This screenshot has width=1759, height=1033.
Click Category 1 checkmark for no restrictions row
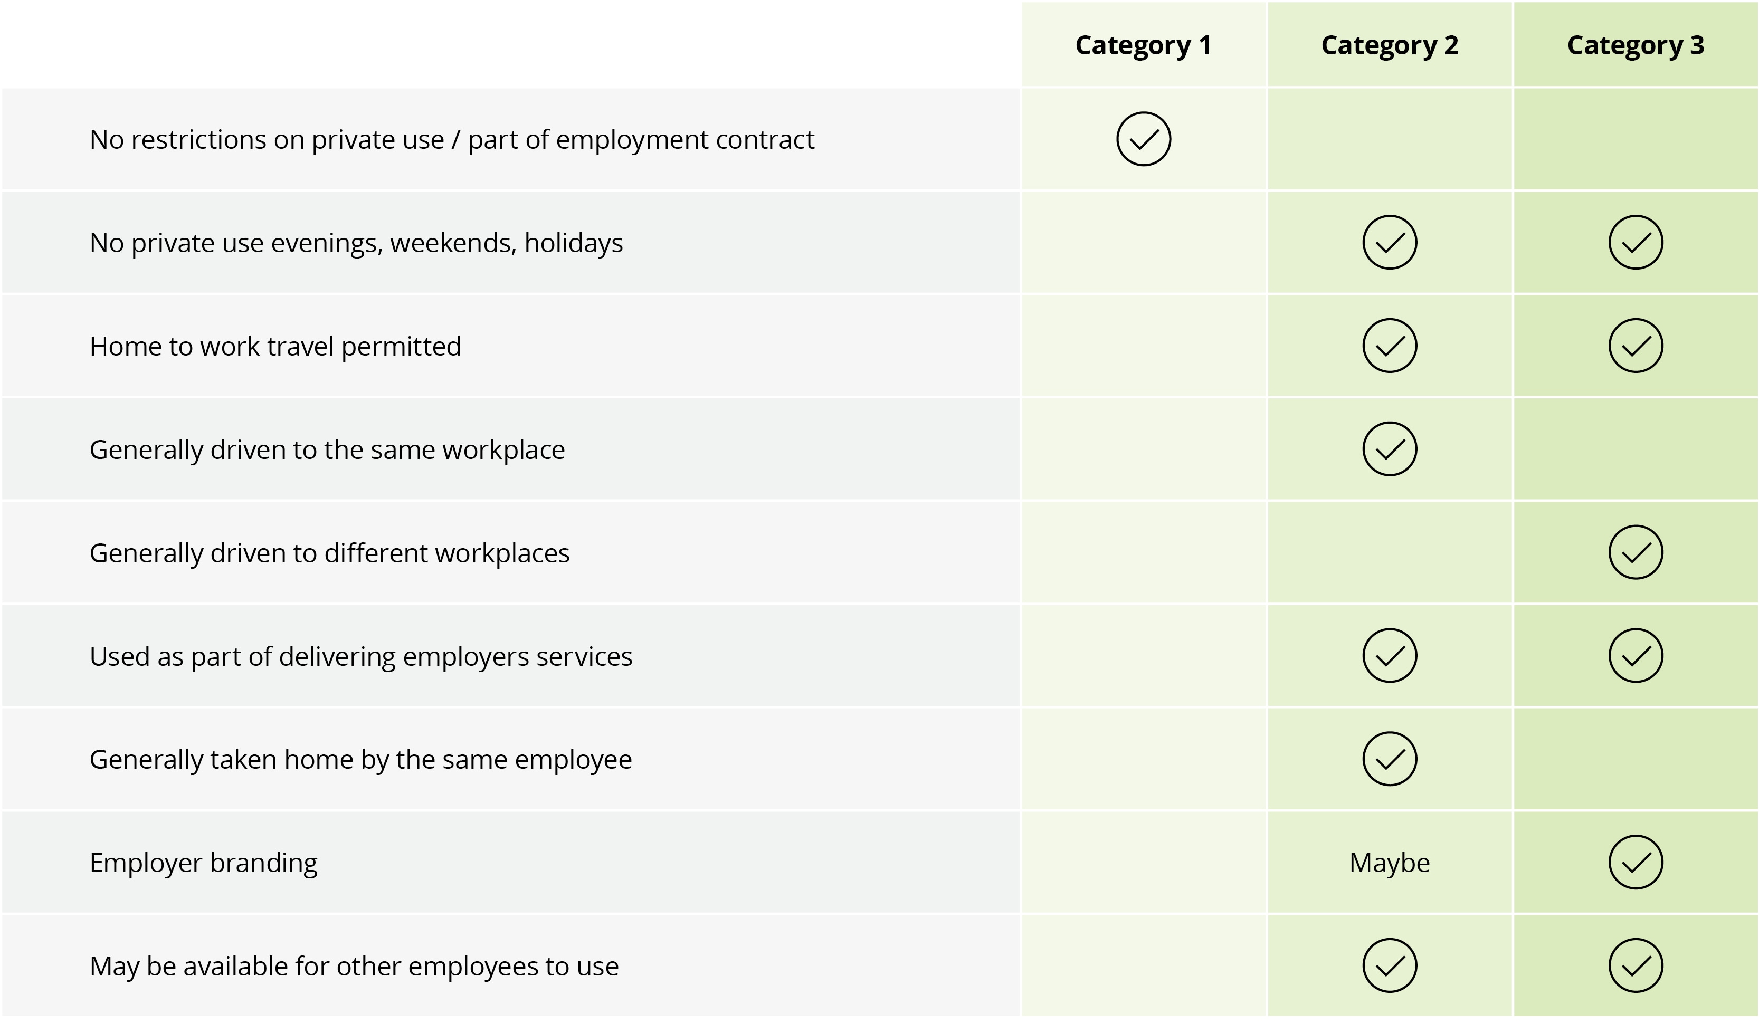[x=1143, y=139]
